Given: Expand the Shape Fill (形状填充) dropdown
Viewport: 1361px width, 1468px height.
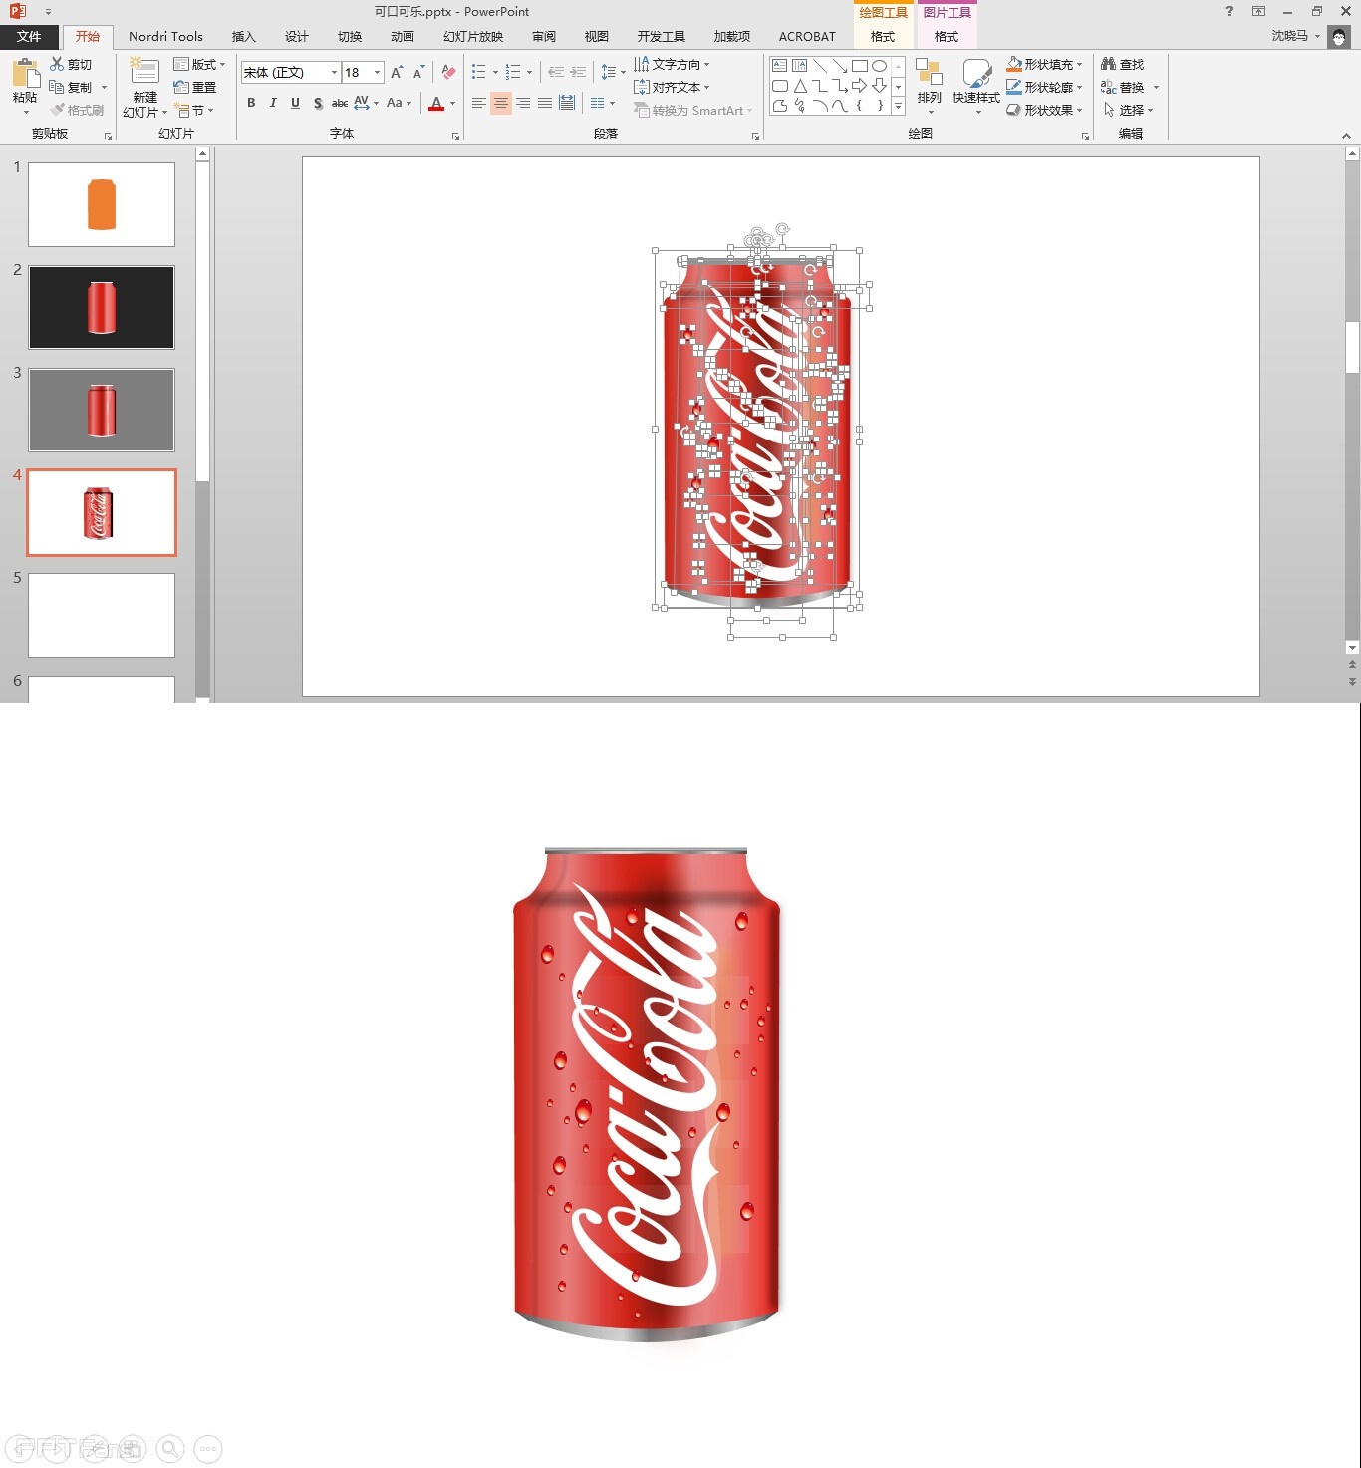Looking at the screenshot, I should [x=1079, y=64].
